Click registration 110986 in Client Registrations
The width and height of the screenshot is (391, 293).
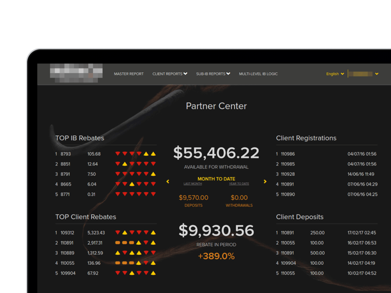pos(288,154)
